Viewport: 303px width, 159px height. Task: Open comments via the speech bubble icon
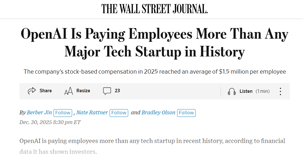pos(107,91)
